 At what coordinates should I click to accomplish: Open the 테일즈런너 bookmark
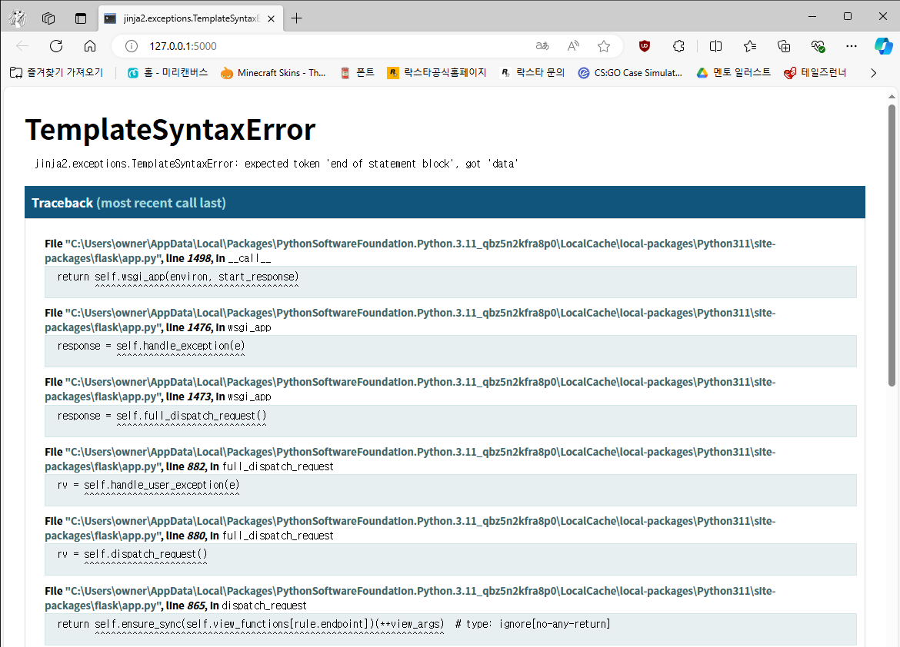click(x=815, y=72)
